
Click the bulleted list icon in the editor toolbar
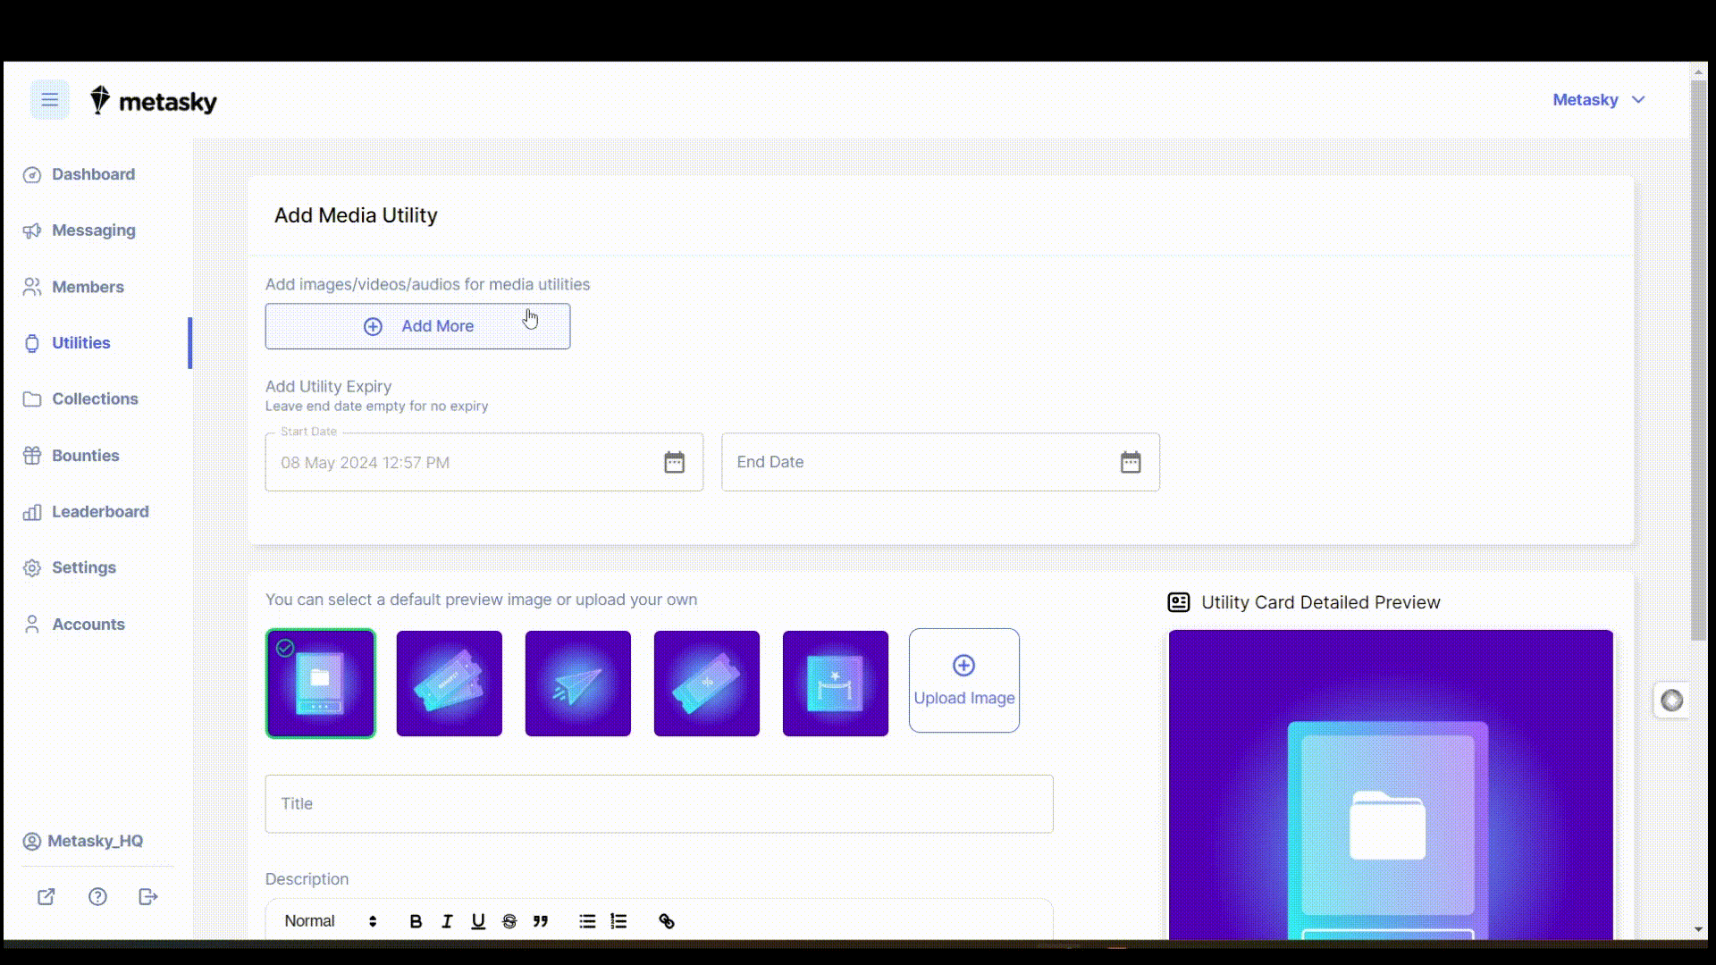[587, 921]
